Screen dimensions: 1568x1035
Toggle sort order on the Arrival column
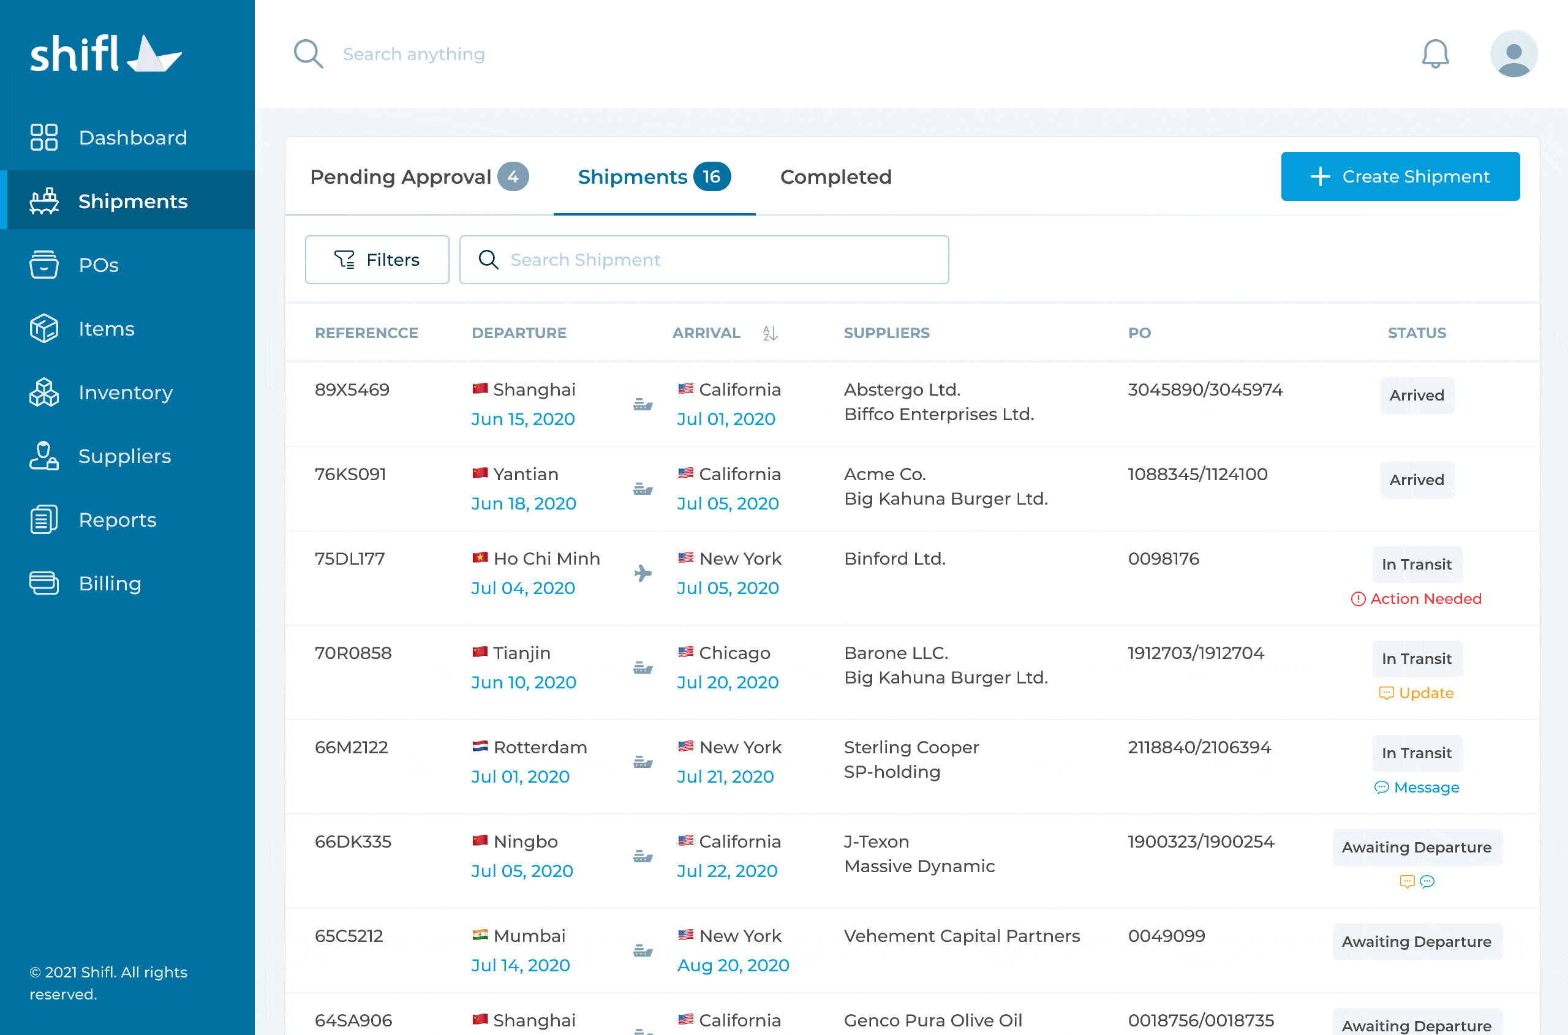[769, 333]
